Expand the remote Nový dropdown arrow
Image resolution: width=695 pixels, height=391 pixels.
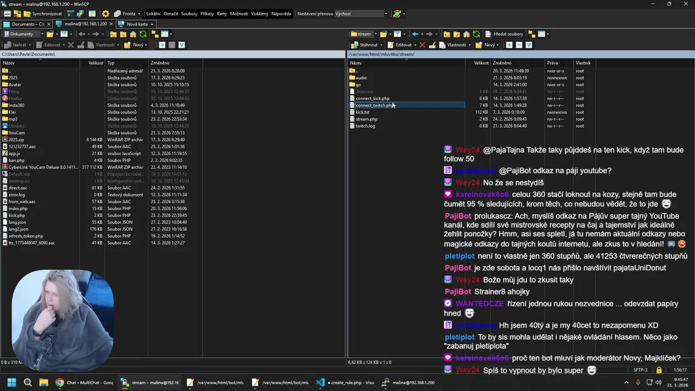(497, 45)
